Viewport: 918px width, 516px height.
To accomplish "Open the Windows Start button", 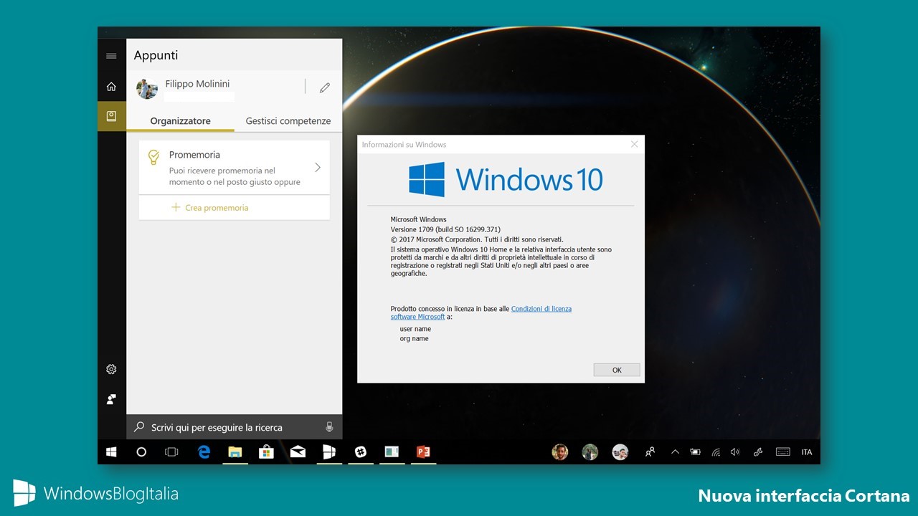I will click(x=111, y=452).
